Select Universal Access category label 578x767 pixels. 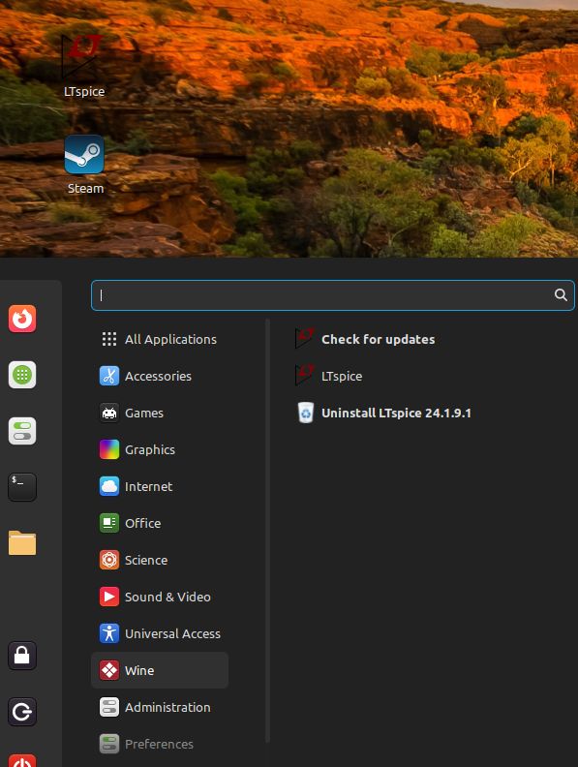(172, 633)
